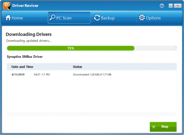Select the 4/11/2019 log entry row
Viewport: 184px width, 135px height.
(92, 75)
